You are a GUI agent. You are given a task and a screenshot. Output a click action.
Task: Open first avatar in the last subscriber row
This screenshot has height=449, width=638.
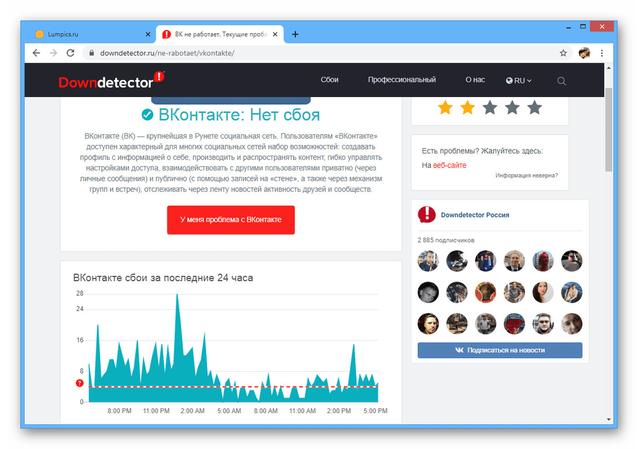pyautogui.click(x=428, y=324)
